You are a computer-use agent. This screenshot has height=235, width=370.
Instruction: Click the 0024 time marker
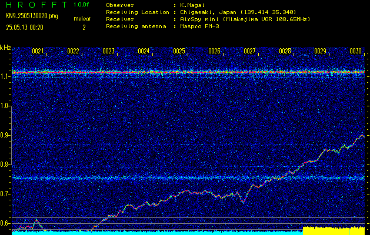pyautogui.click(x=144, y=51)
